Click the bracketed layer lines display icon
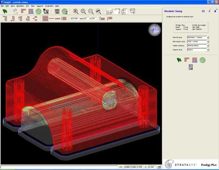219x170 pixels. pos(64,19)
